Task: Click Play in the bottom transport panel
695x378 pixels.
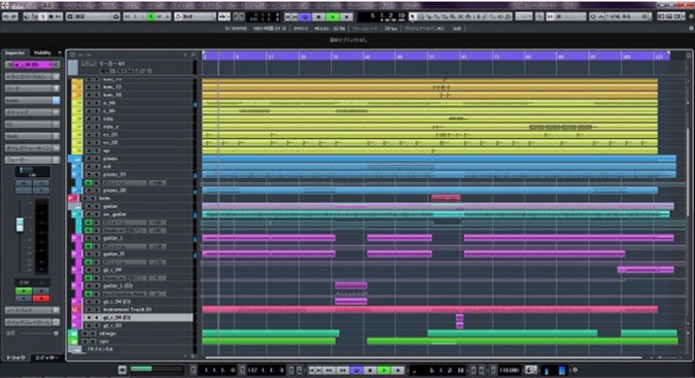Action: click(x=384, y=370)
